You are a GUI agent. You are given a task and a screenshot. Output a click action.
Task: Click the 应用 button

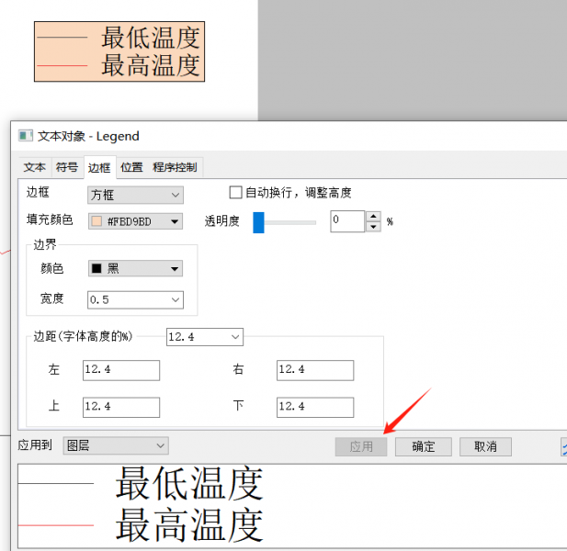(361, 446)
